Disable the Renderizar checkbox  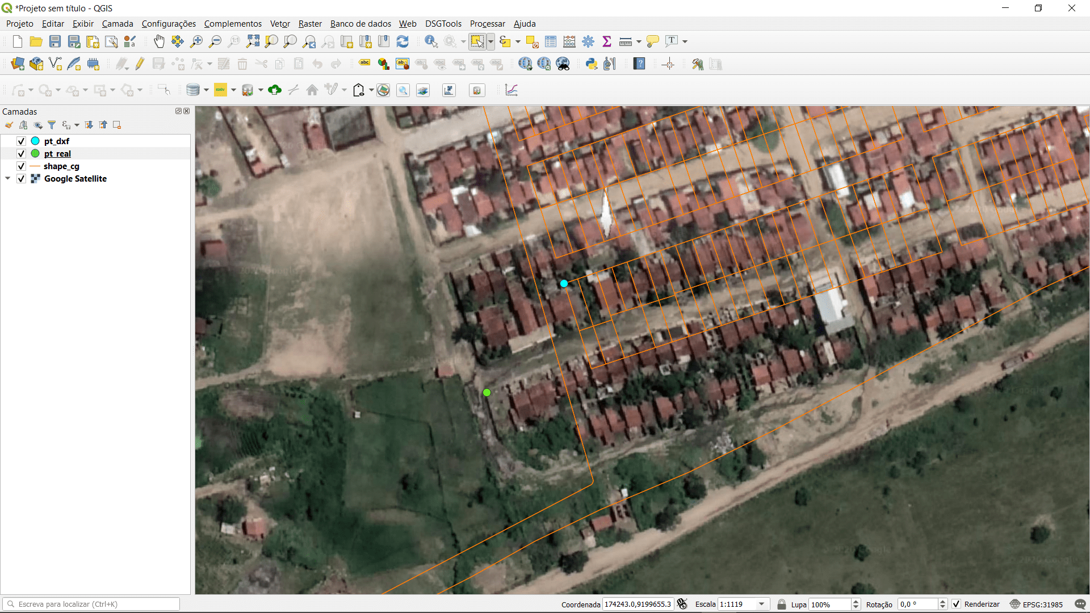[x=957, y=604]
